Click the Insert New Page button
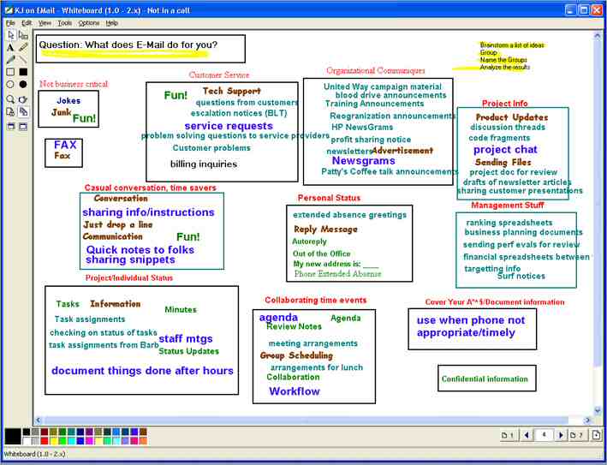Viewport: 607px width, 465px height. pos(596,436)
